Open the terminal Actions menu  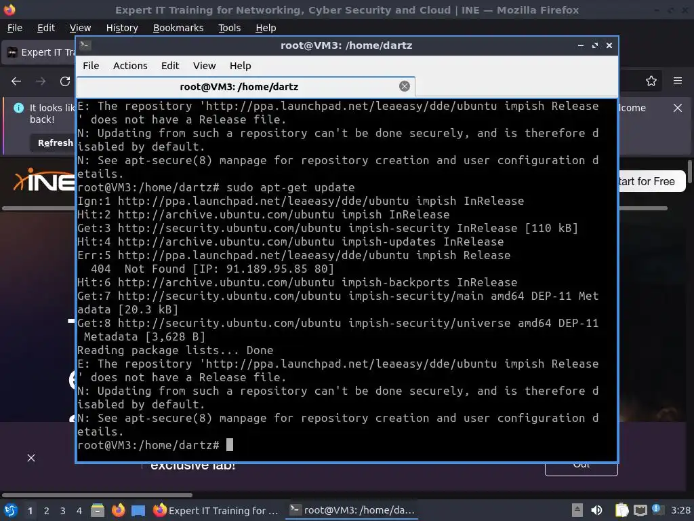pyautogui.click(x=130, y=66)
